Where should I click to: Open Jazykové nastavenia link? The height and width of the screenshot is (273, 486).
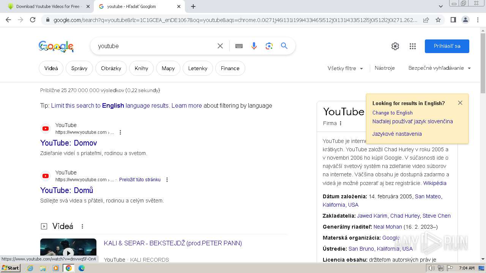tap(397, 134)
